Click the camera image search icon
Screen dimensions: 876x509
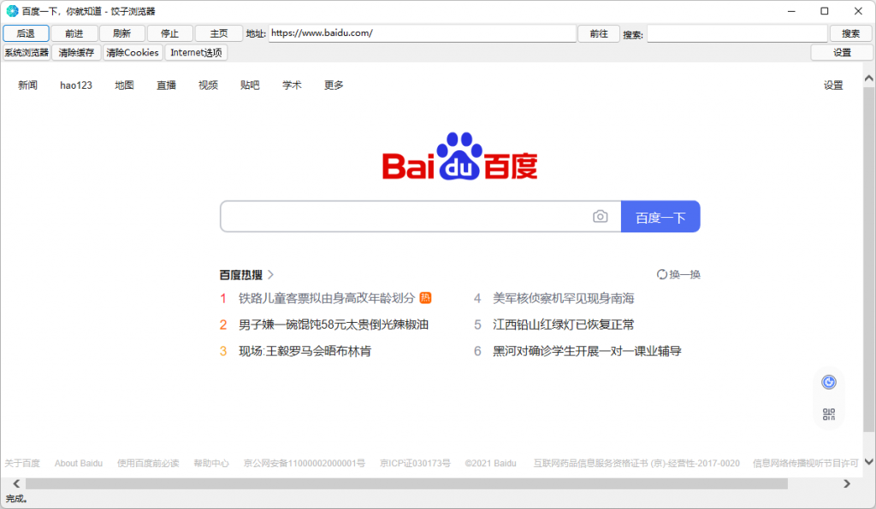(601, 217)
